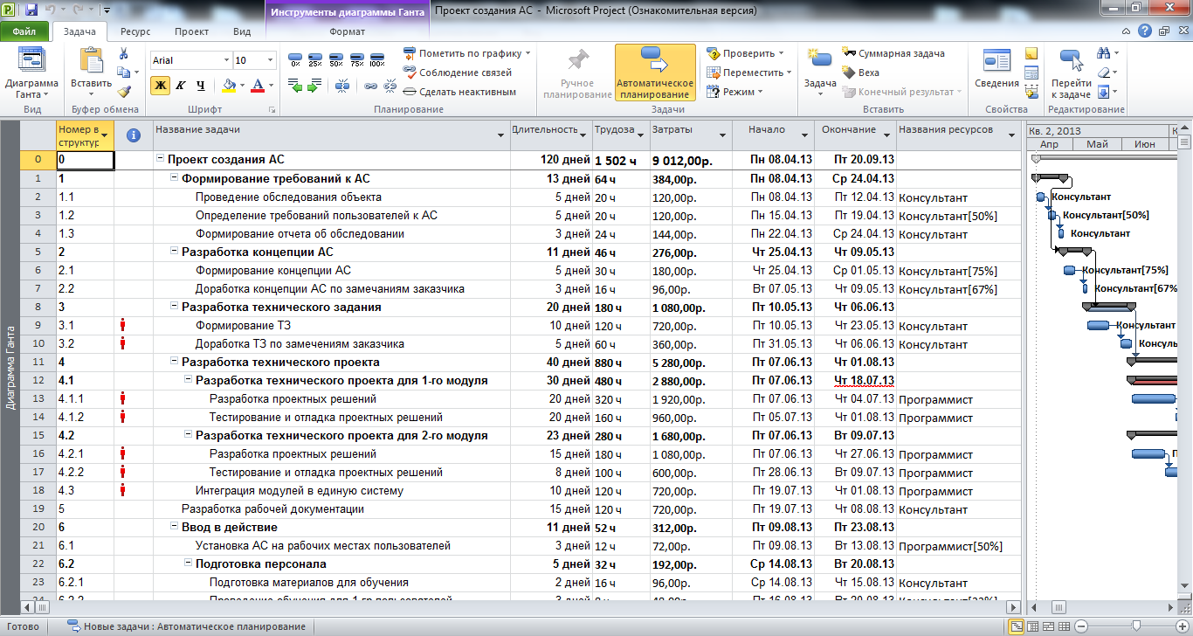Mark task 100% complete

[377, 61]
